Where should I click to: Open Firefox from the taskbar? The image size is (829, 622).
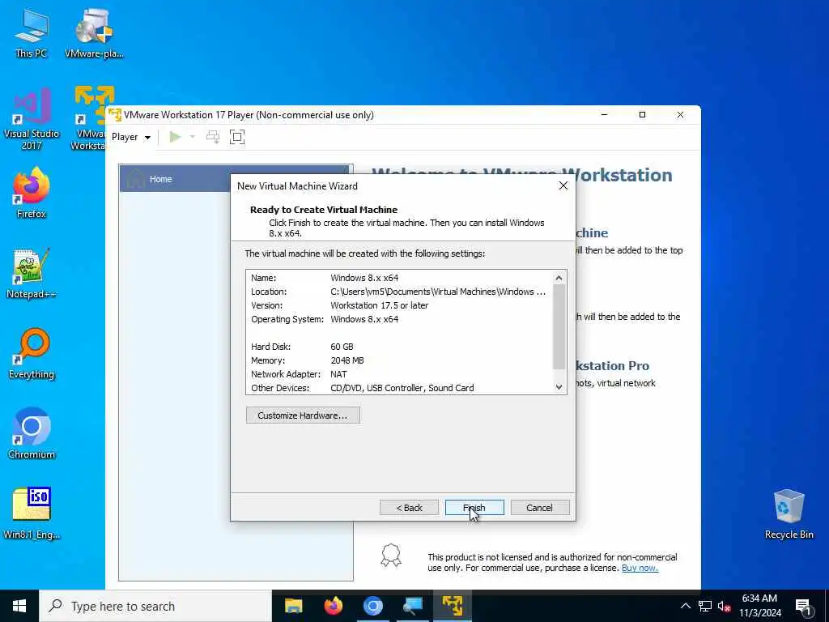coord(333,606)
